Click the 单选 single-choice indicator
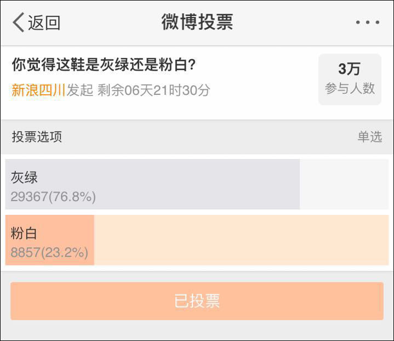 [x=369, y=137]
